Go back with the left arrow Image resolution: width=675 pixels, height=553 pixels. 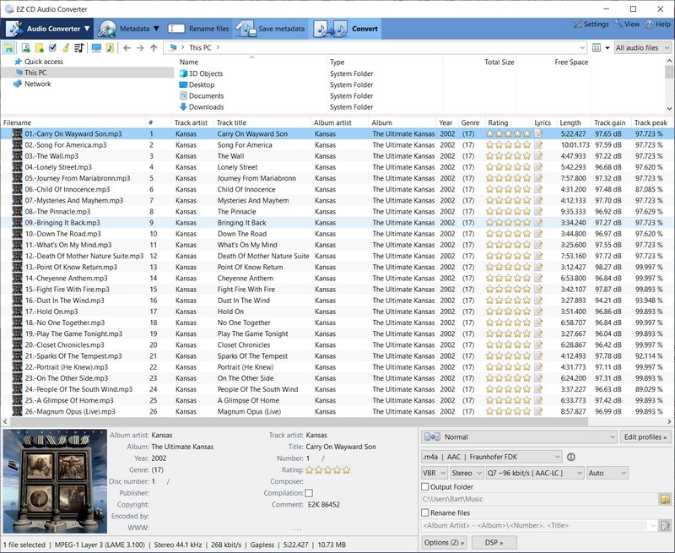click(x=127, y=48)
